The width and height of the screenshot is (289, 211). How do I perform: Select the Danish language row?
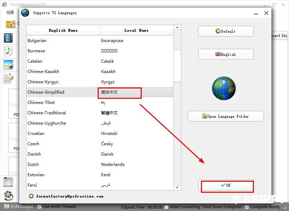pyautogui.click(x=100, y=154)
